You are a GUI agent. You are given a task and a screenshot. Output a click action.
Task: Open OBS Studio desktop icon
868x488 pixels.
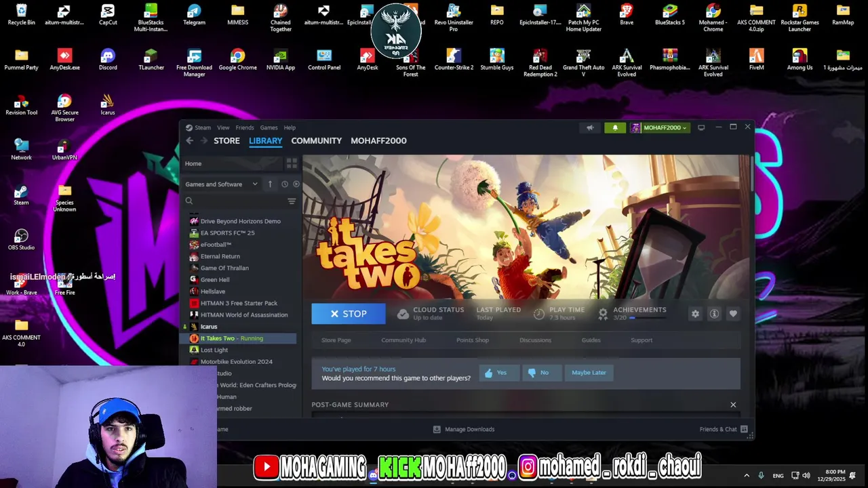pyautogui.click(x=21, y=240)
